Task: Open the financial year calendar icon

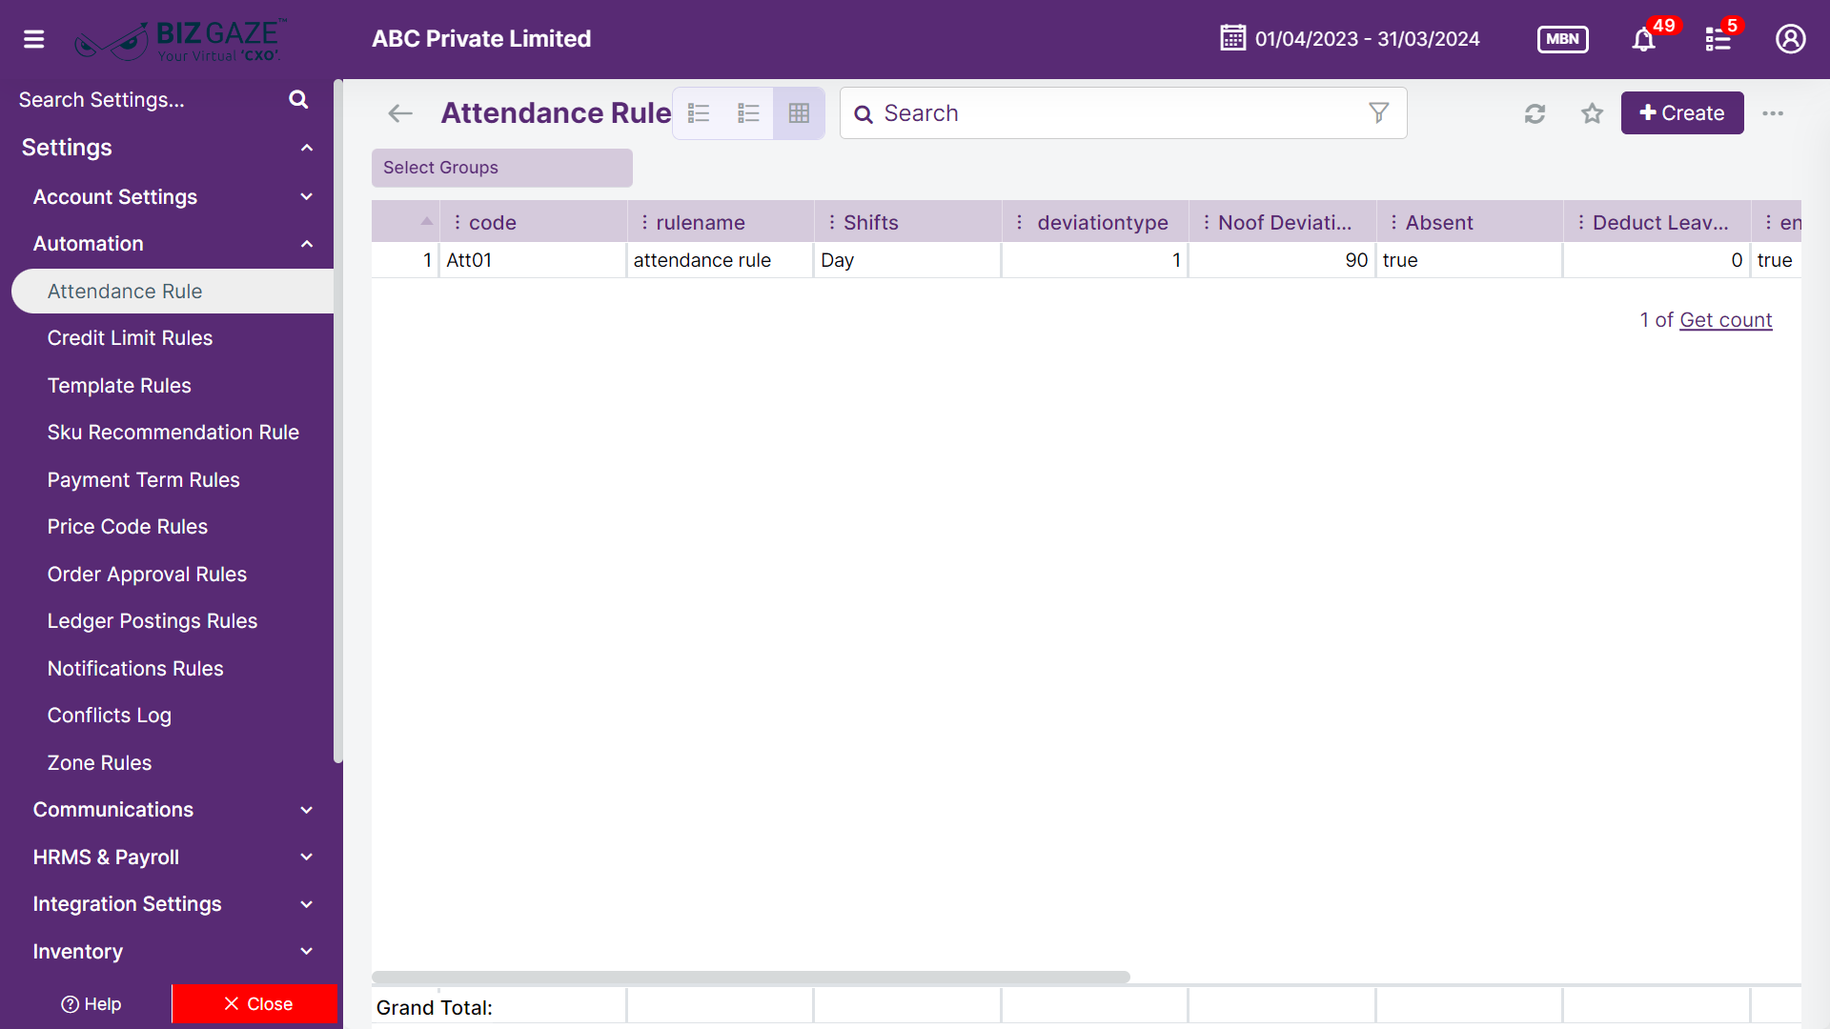Action: pyautogui.click(x=1232, y=38)
